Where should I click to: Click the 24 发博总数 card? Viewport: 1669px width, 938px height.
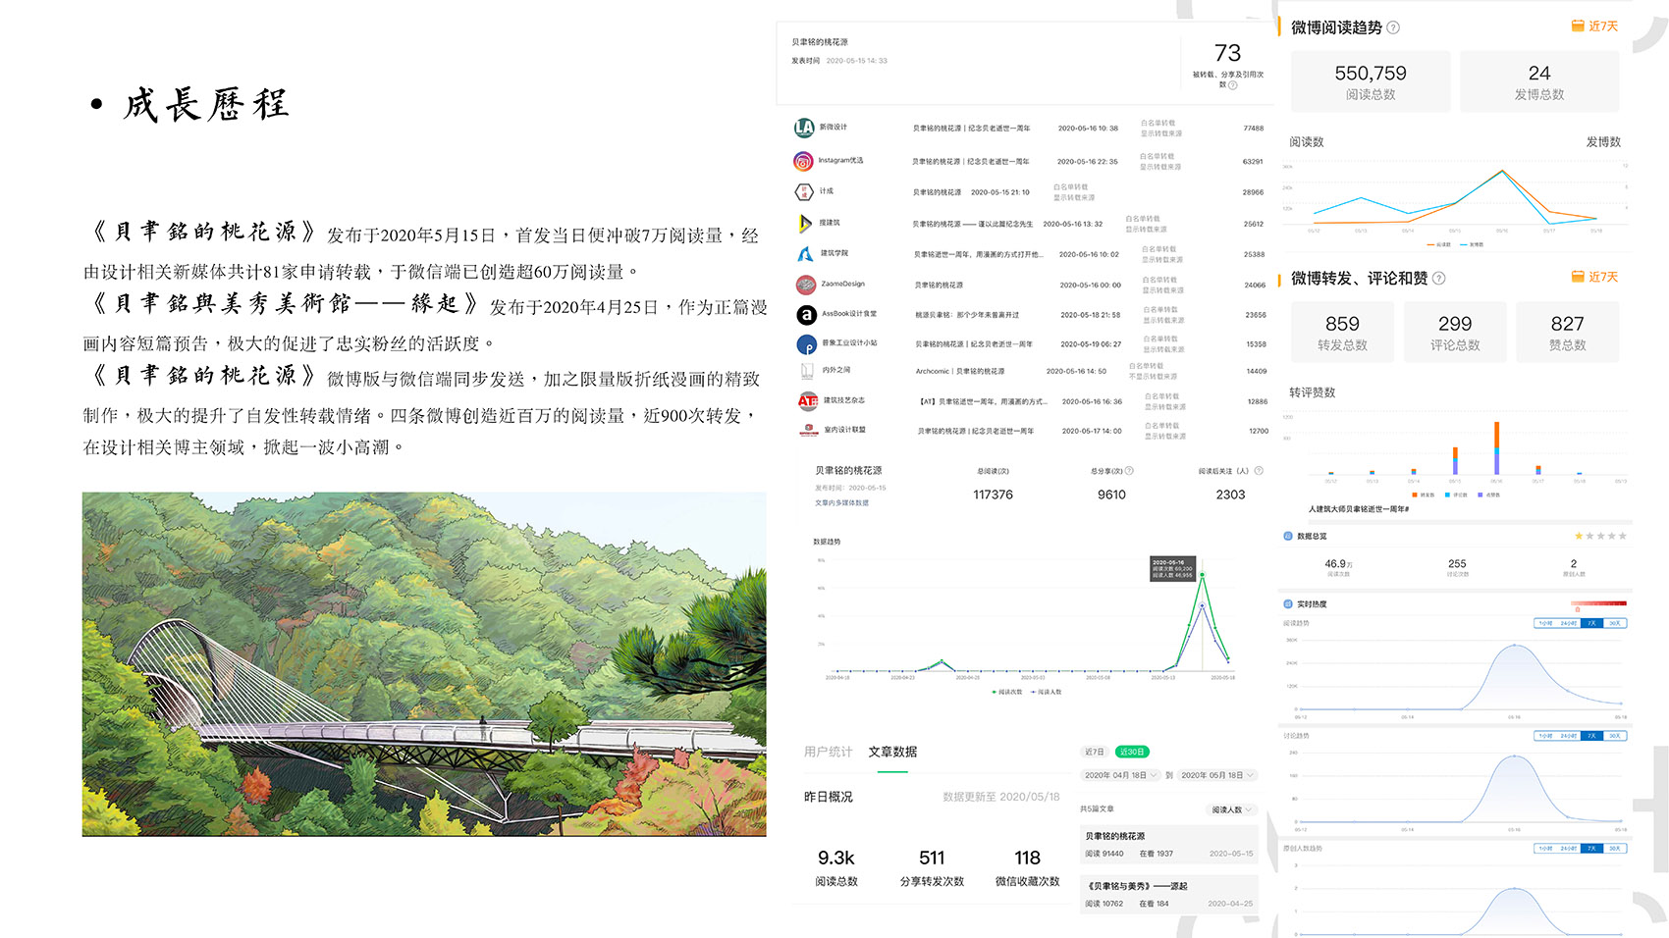click(1539, 81)
